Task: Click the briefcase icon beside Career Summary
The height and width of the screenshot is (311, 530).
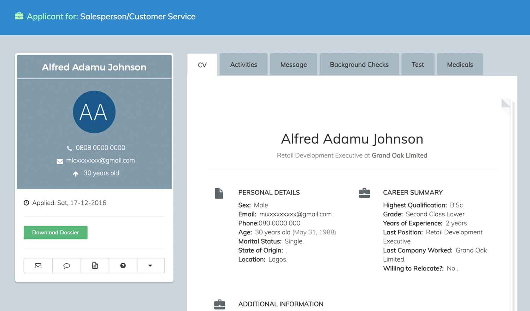Action: pos(364,193)
